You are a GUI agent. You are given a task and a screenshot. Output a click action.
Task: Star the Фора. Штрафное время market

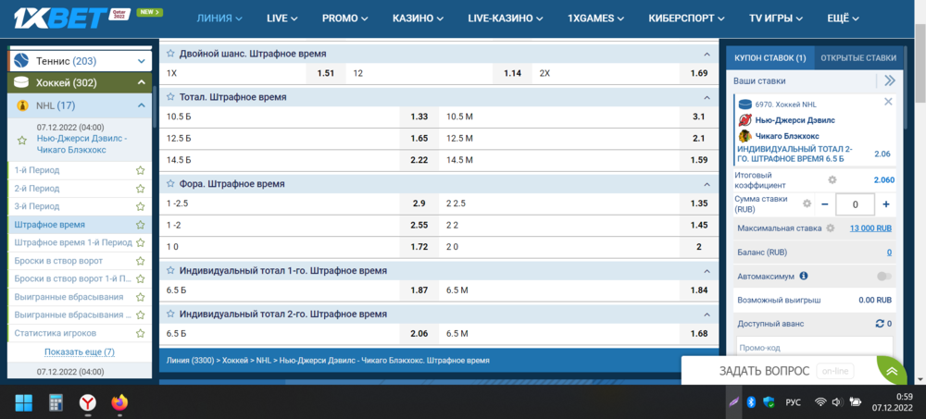[170, 184]
